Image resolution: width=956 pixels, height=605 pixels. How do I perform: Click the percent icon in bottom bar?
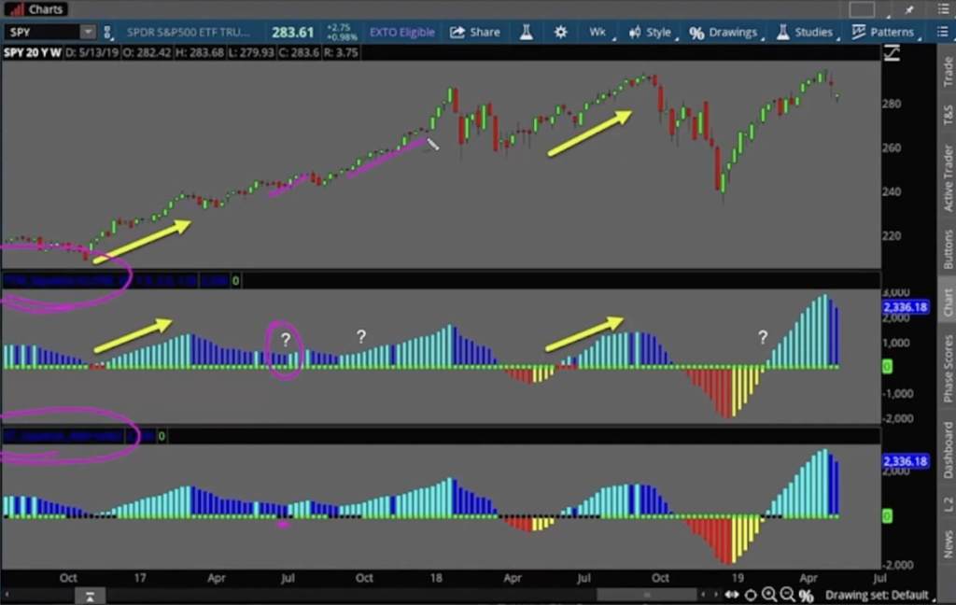[x=806, y=596]
